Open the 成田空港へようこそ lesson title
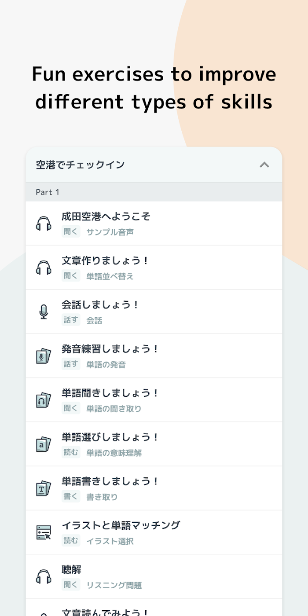This screenshot has width=308, height=616. [106, 216]
